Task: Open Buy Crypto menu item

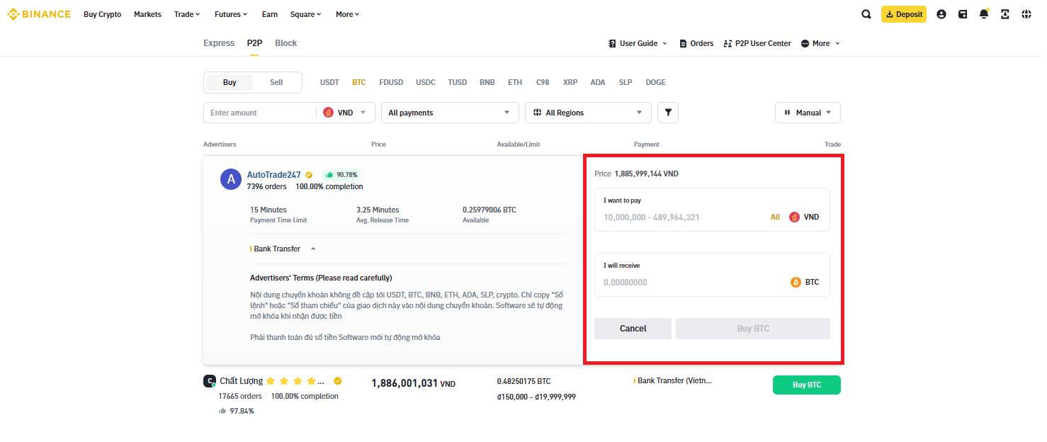Action: coord(102,14)
